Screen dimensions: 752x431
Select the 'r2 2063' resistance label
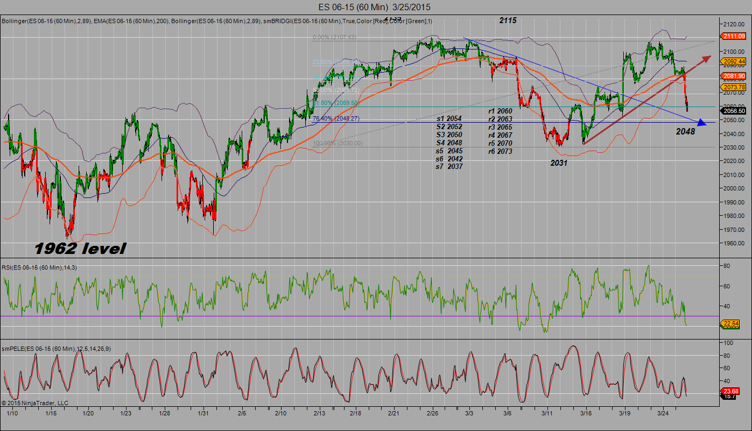(500, 119)
